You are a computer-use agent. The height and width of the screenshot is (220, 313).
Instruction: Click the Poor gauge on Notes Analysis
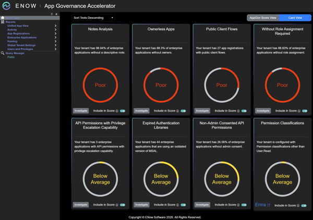(x=100, y=85)
